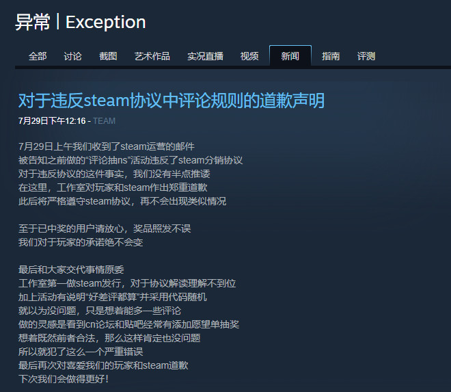Open the 讨论 discussions tab

(72, 56)
